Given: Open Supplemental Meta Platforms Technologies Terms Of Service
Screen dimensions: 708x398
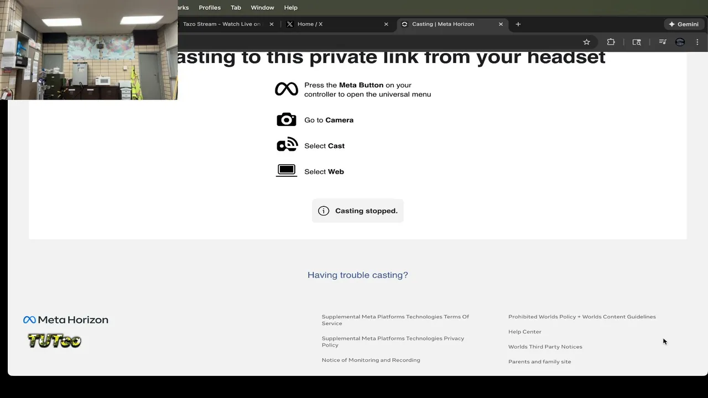Looking at the screenshot, I should coord(395,320).
